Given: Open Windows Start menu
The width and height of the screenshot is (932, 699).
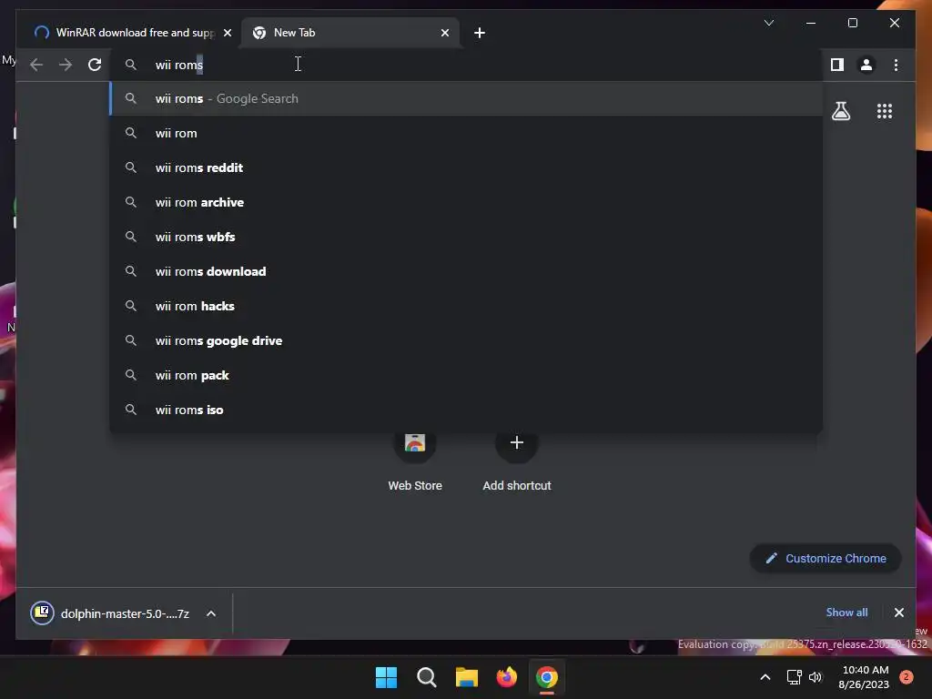Looking at the screenshot, I should pos(386,677).
